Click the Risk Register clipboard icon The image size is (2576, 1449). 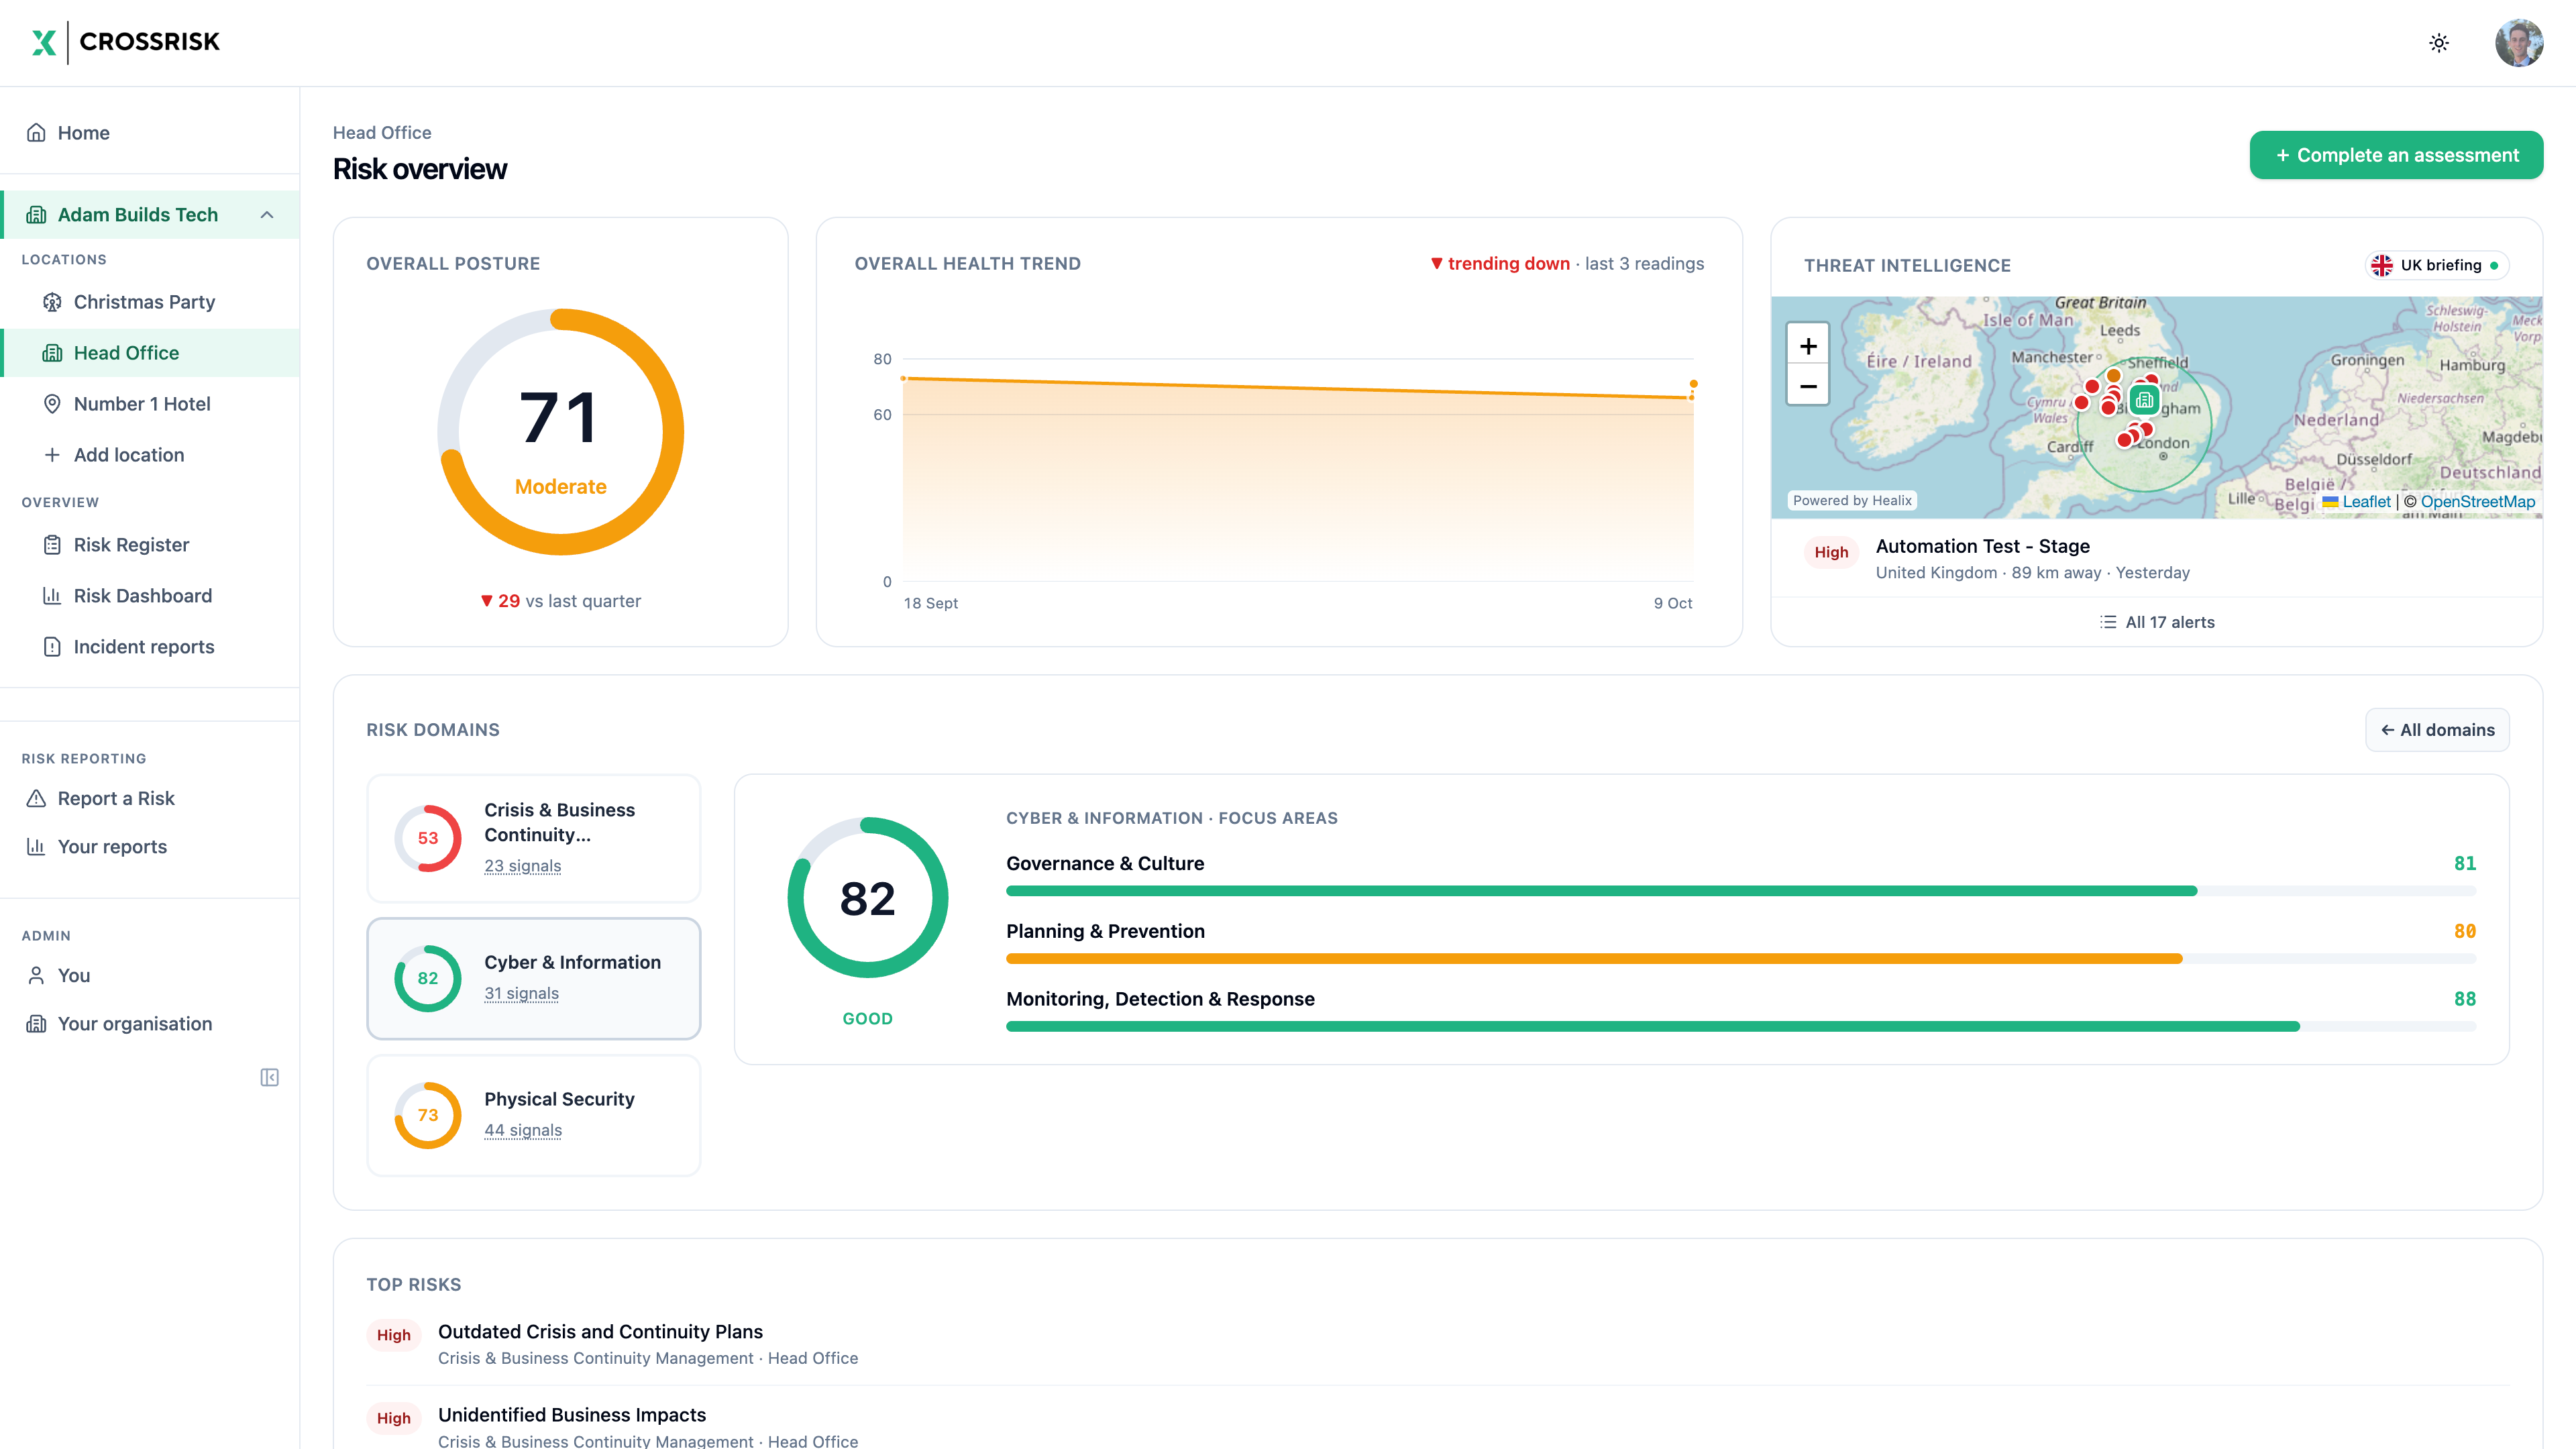[52, 545]
